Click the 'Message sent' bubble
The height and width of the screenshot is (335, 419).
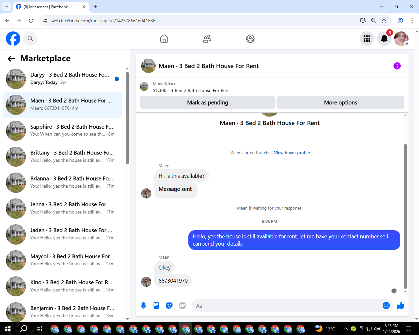tap(176, 190)
